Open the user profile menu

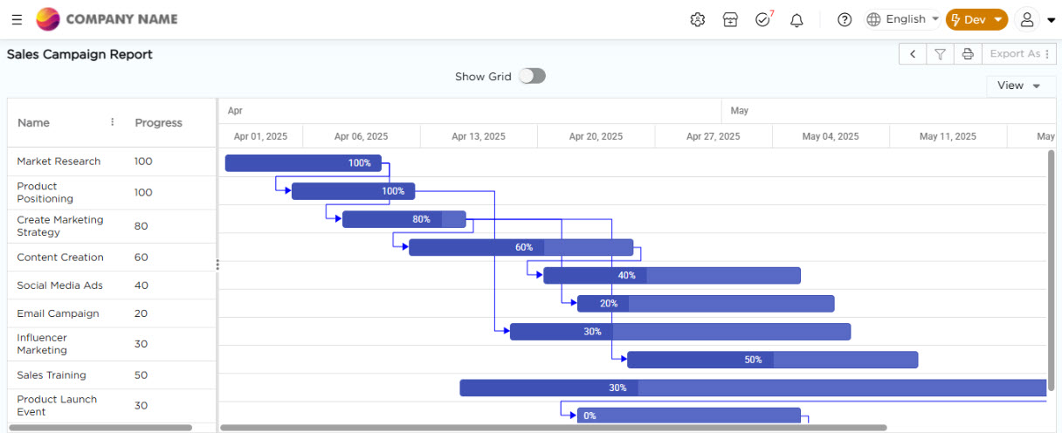1036,19
